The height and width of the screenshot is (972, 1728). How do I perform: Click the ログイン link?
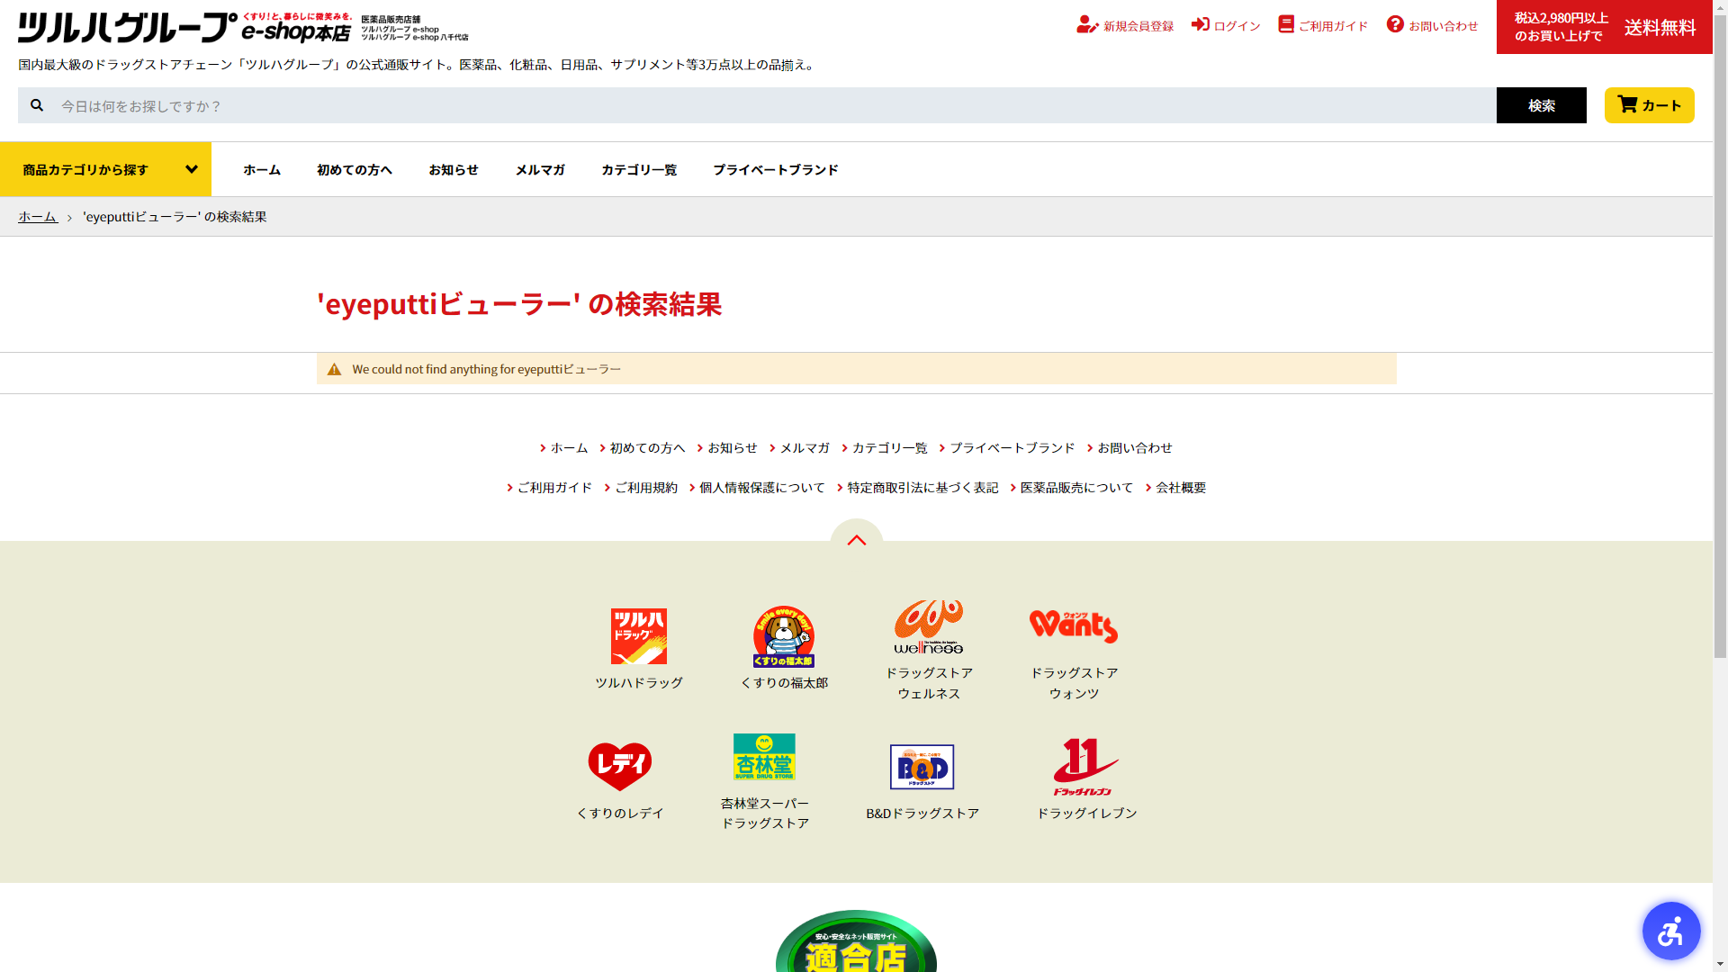point(1226,26)
